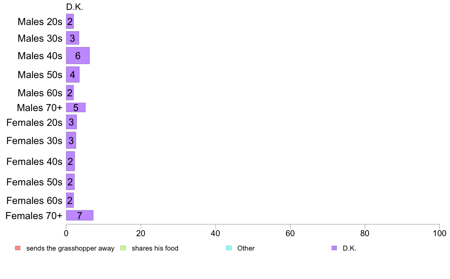
Task: Click the red 'sends the grasshopper away' legend swatch
Action: point(18,248)
